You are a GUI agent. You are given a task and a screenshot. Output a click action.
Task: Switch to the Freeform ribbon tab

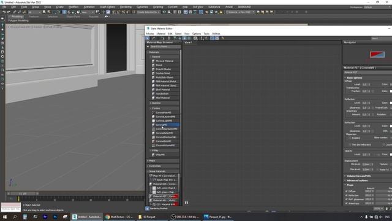coord(34,17)
